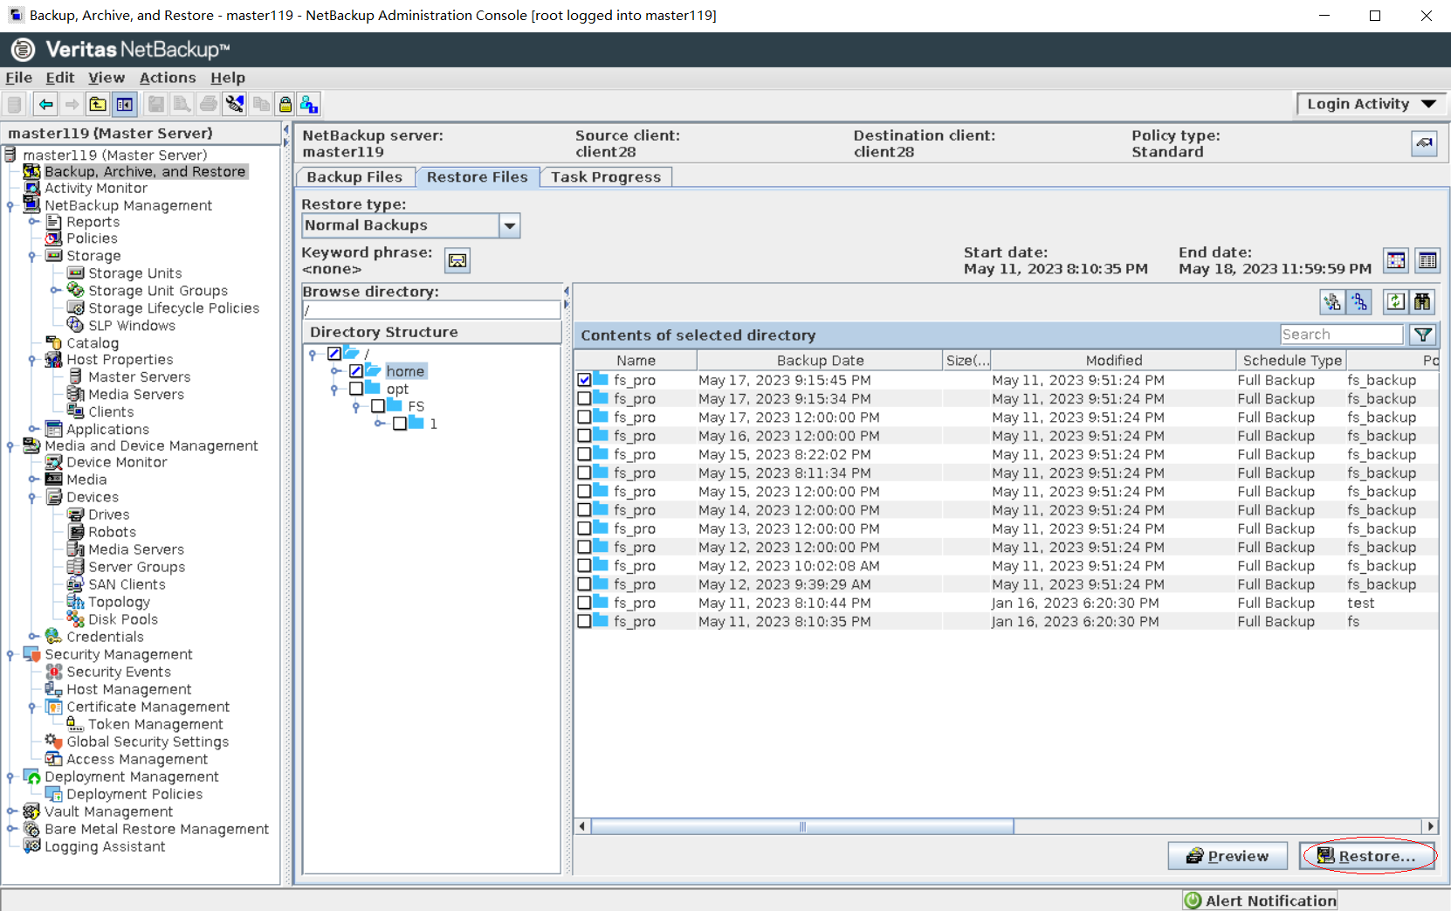Click the Preview button
The image size is (1451, 911).
click(1228, 856)
